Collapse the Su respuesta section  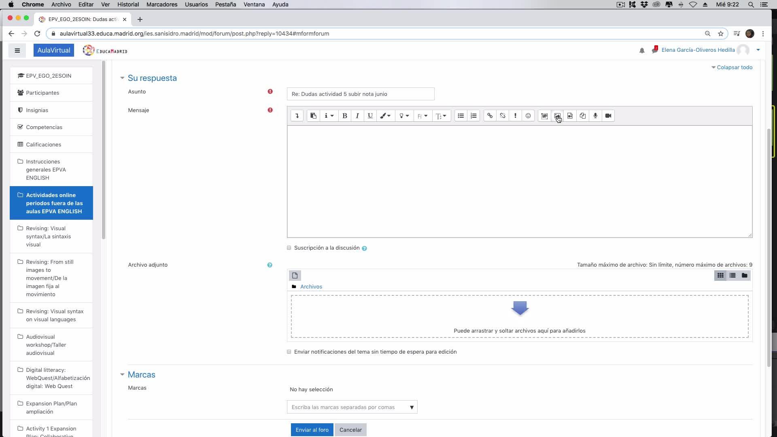122,78
